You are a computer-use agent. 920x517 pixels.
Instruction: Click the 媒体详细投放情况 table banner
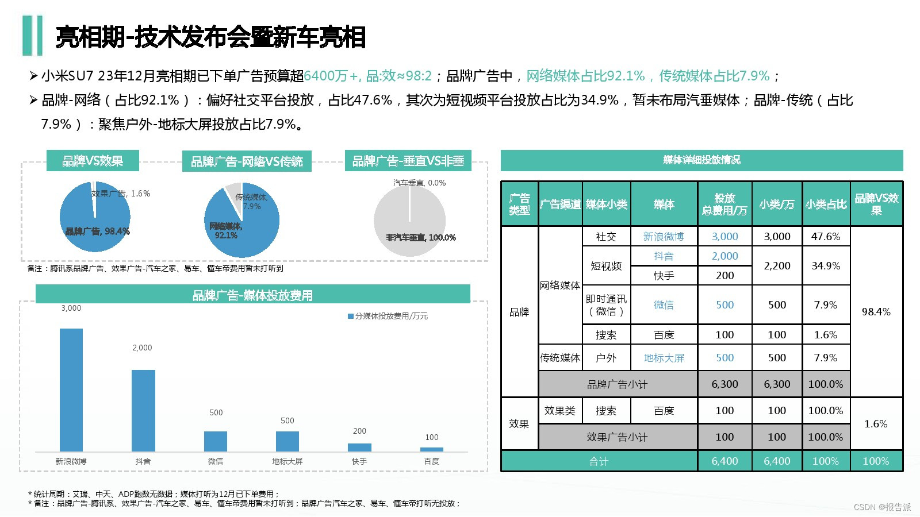pyautogui.click(x=701, y=160)
